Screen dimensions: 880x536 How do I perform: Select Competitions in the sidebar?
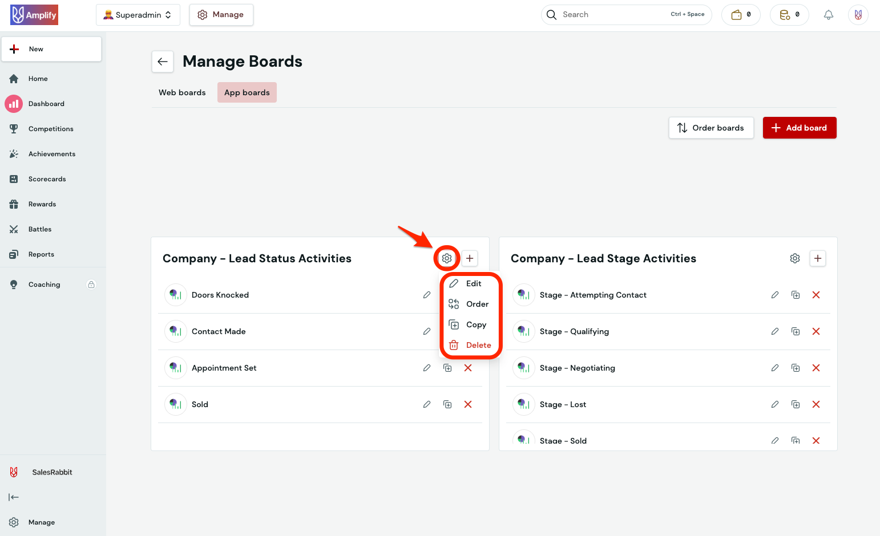[51, 128]
